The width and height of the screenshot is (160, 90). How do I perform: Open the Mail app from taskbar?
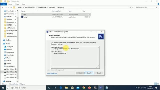click(78, 88)
